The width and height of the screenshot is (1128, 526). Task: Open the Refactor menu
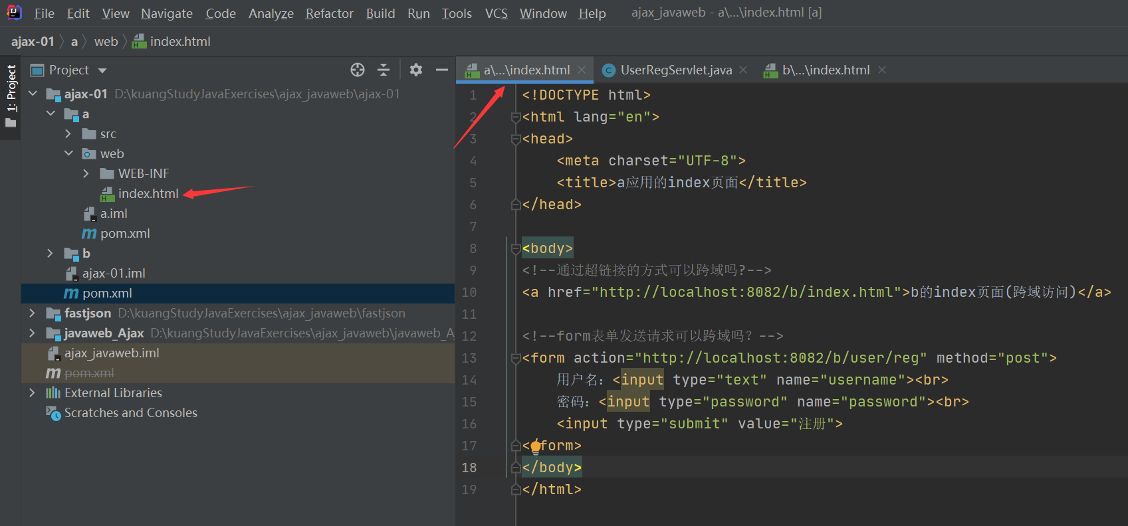pos(329,13)
